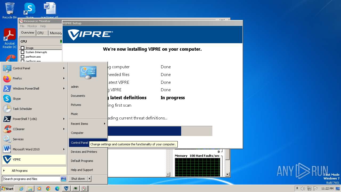Open PowerShell 7 (x86) icon
The image size is (341, 192).
point(7,119)
